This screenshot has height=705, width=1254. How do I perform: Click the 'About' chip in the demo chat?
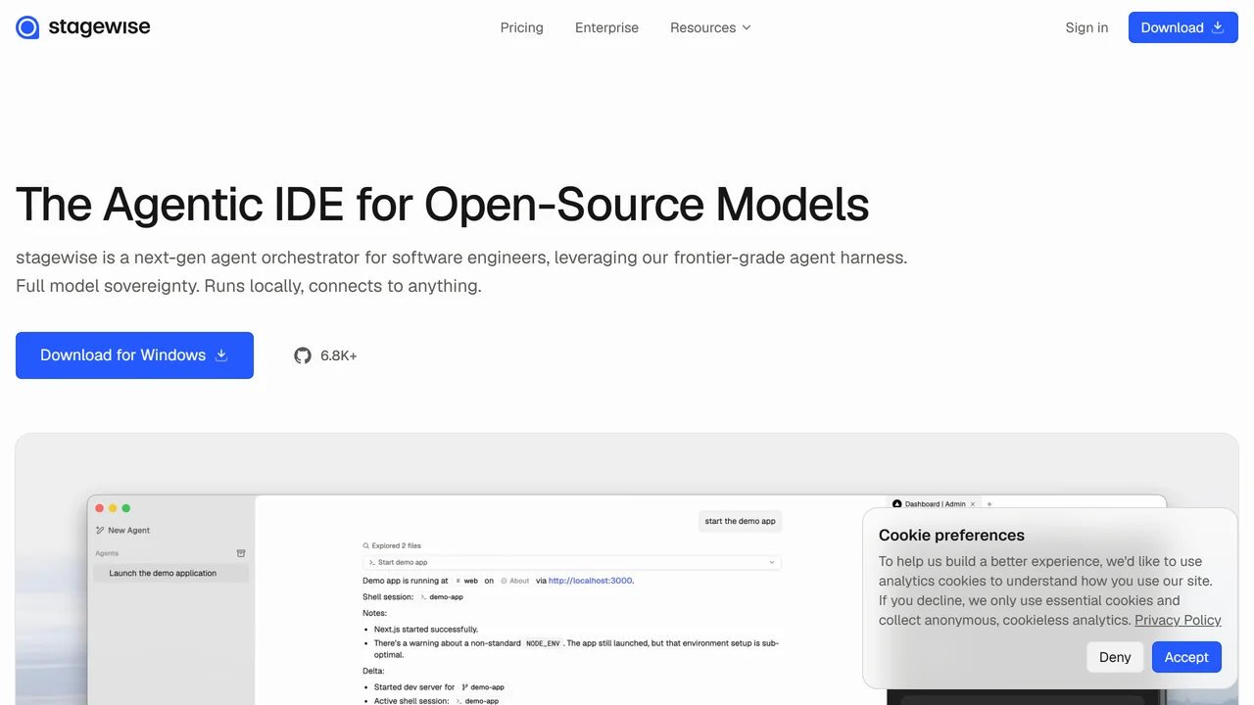pos(514,581)
